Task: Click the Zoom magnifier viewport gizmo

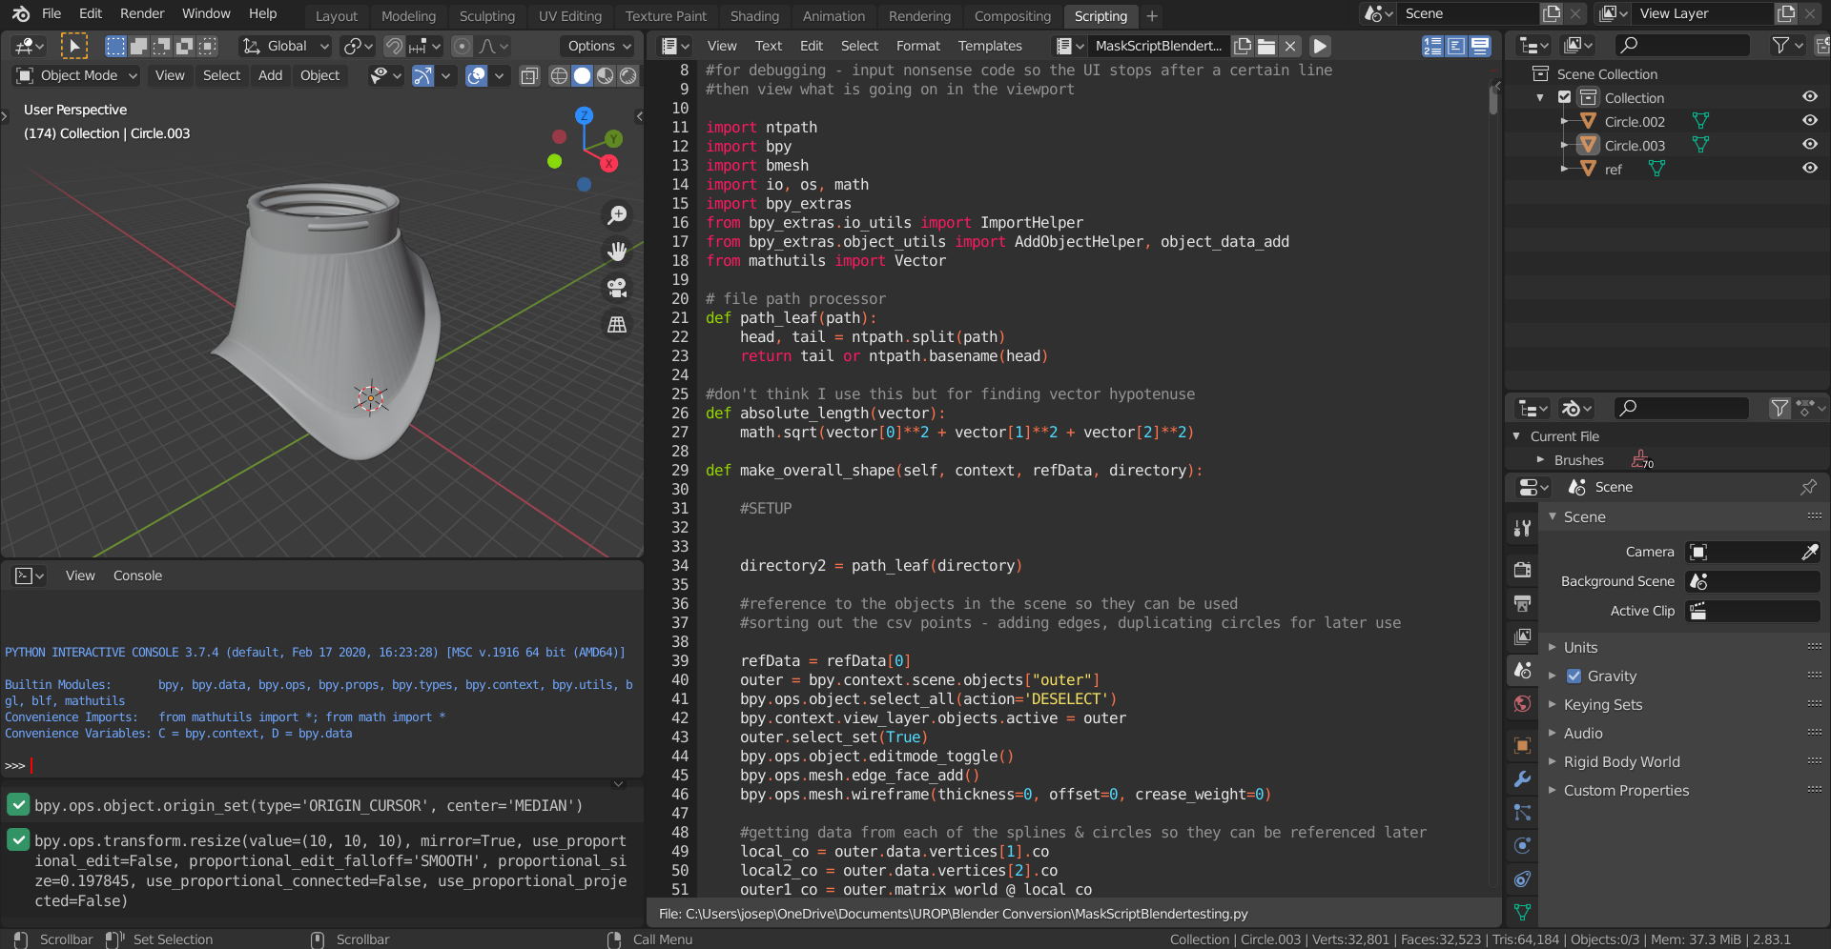Action: coord(617,215)
